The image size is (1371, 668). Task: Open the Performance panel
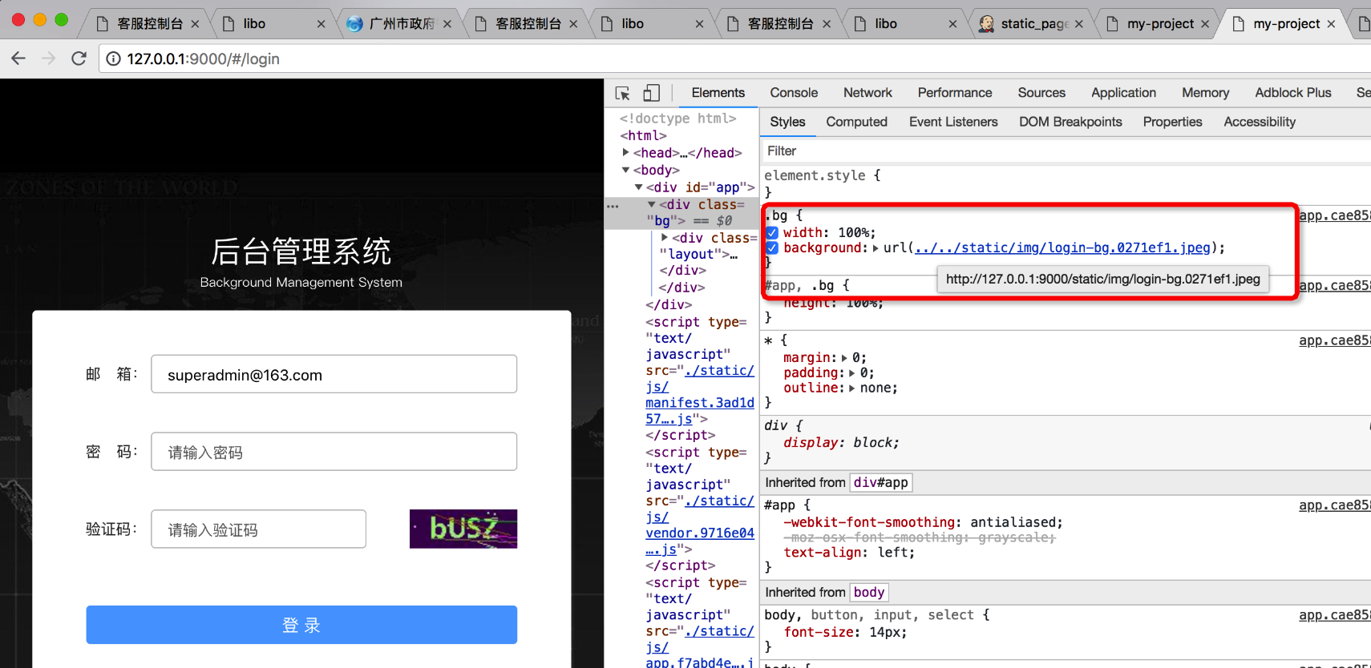[955, 93]
